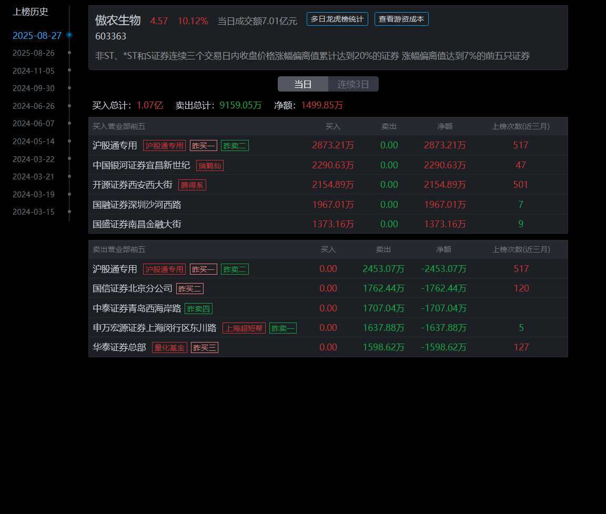Select history date 2024-06-26

[x=34, y=106]
